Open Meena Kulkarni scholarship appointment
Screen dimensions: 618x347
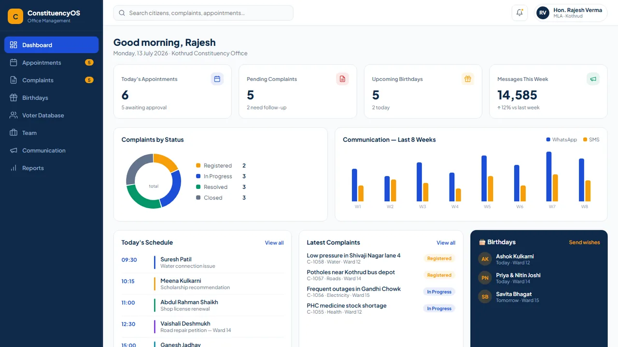coord(203,284)
